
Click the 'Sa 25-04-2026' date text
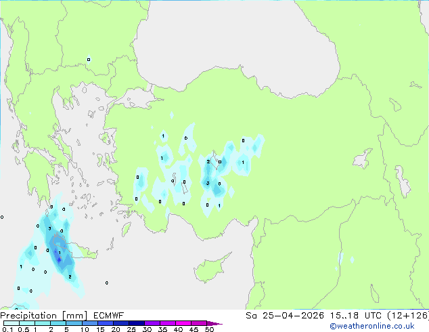tap(285, 316)
